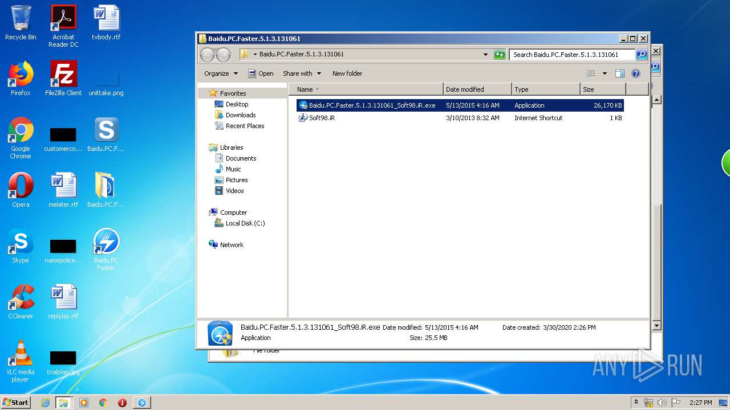Expand the Computer node
Image resolution: width=730 pixels, height=410 pixels.
tap(233, 212)
